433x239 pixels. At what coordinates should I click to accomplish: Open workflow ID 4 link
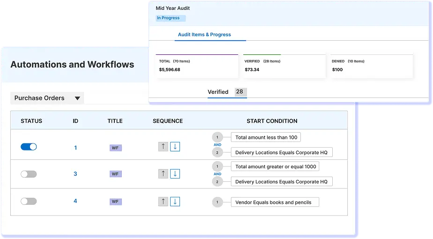[x=75, y=201]
